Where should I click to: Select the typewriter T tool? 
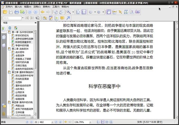coord(56,18)
